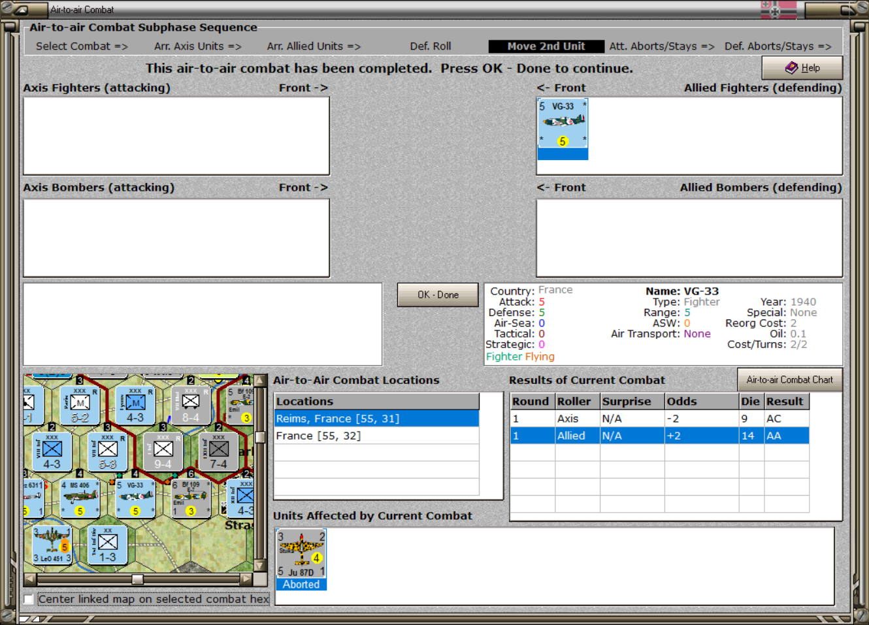The width and height of the screenshot is (869, 625).
Task: Click the Potez 631 counter at map edge
Action: tap(33, 498)
